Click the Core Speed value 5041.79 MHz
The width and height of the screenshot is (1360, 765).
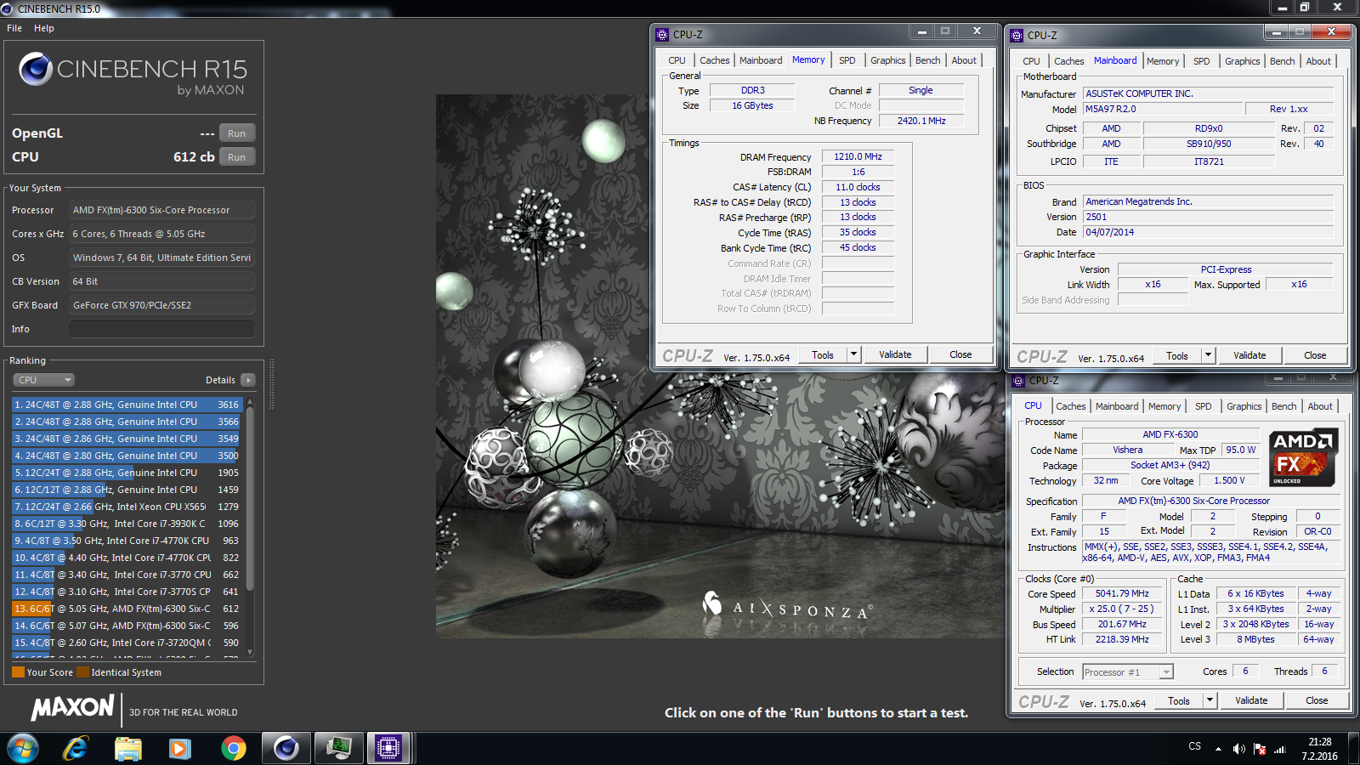point(1122,594)
